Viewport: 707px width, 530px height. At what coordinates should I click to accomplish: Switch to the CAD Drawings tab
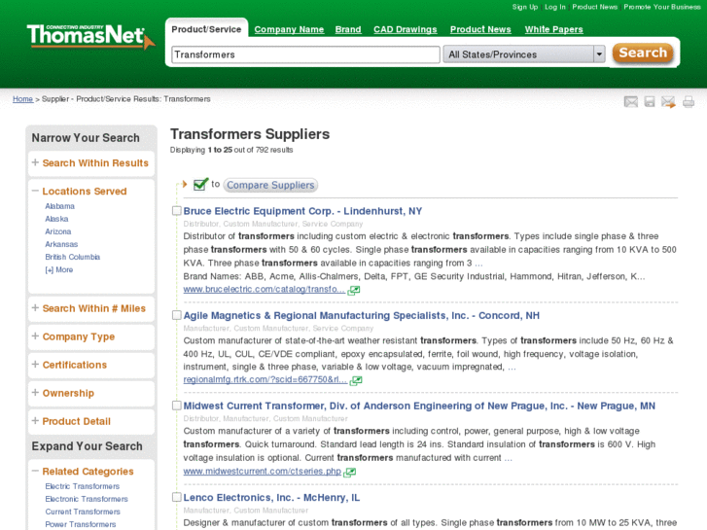coord(405,29)
